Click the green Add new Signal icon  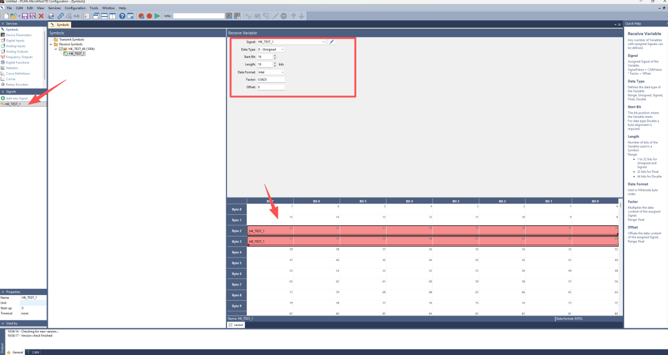point(3,98)
